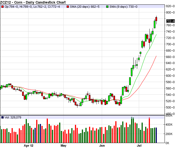This screenshot has width=177, height=148.
Task: Click the end of the red 20-day SMA line
Action: click(156, 56)
